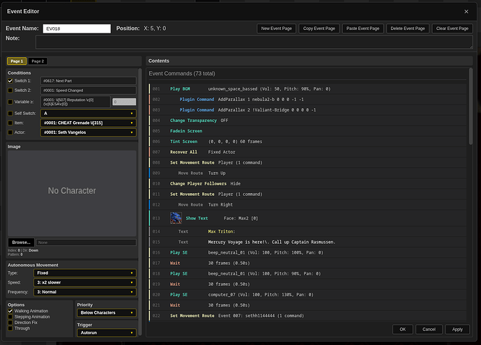The height and width of the screenshot is (345, 481).
Task: Open the Autonomous Movement Type dropdown
Action: tap(85, 273)
